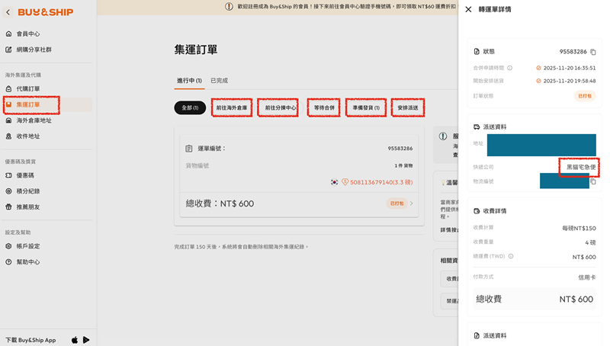610x346 pixels.
Task: Go to 海外倉庫地址 in sidebar
Action: (x=34, y=120)
